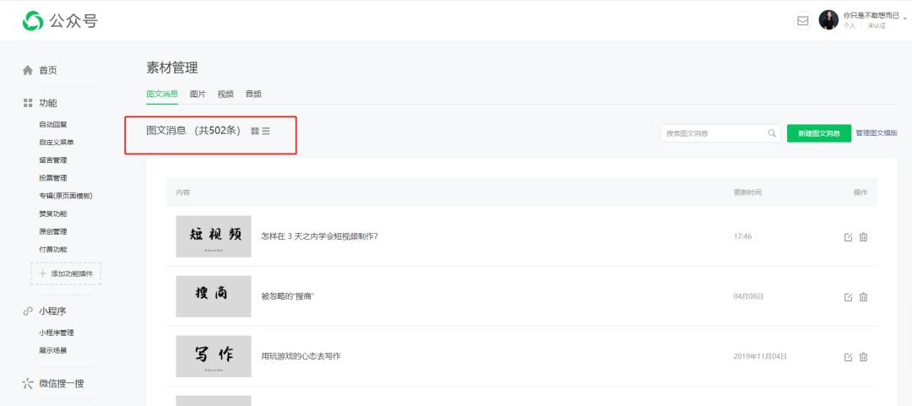Delete the 被忽略的"搜商" article
This screenshot has width=912, height=406.
coord(863,296)
